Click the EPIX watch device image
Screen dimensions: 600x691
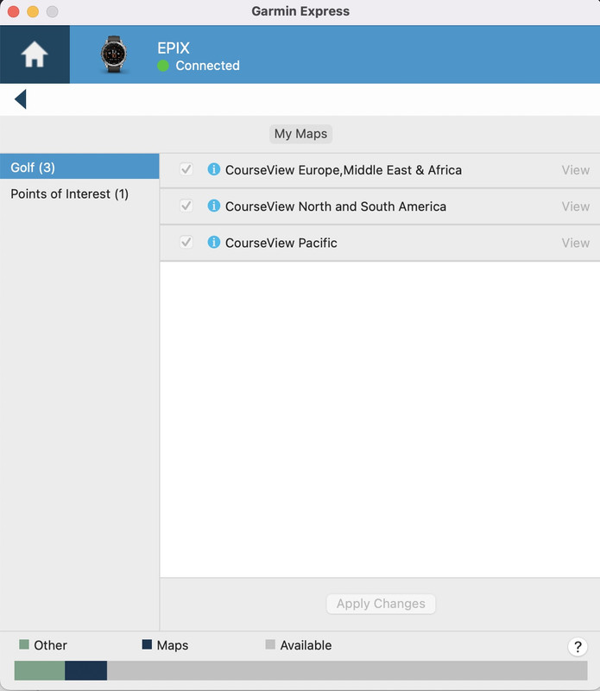114,54
